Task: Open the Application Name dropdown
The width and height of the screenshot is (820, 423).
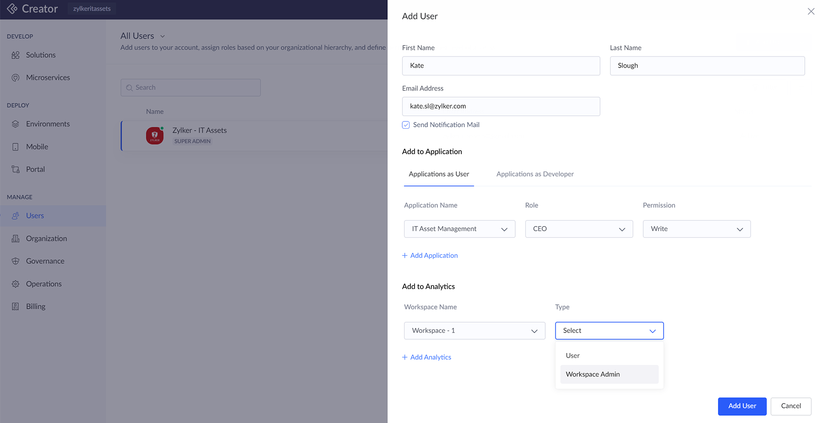Action: coord(460,229)
